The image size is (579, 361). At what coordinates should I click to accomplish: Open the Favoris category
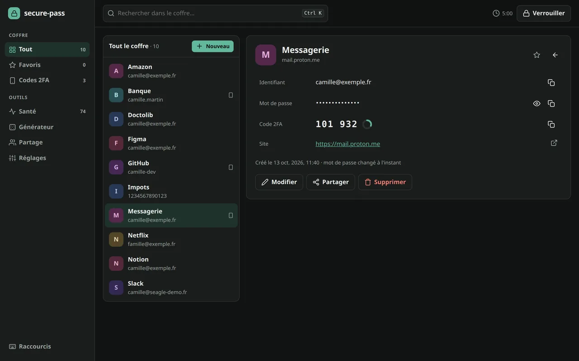coord(47,65)
